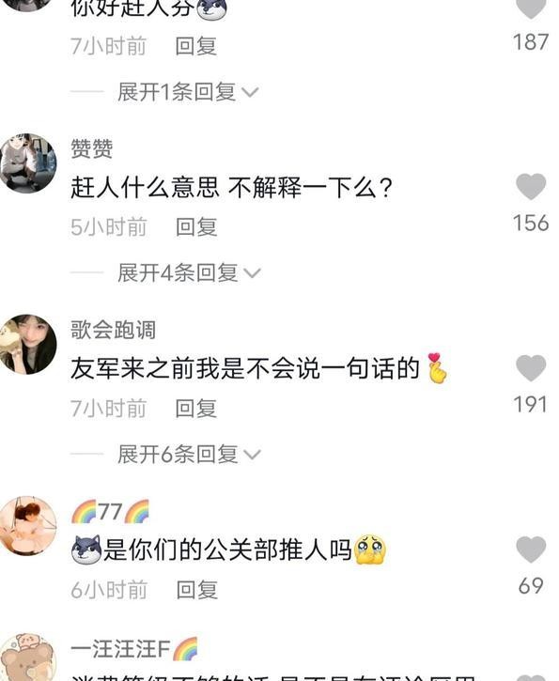Open username 歌会跑调
The height and width of the screenshot is (681, 559).
pyautogui.click(x=113, y=330)
